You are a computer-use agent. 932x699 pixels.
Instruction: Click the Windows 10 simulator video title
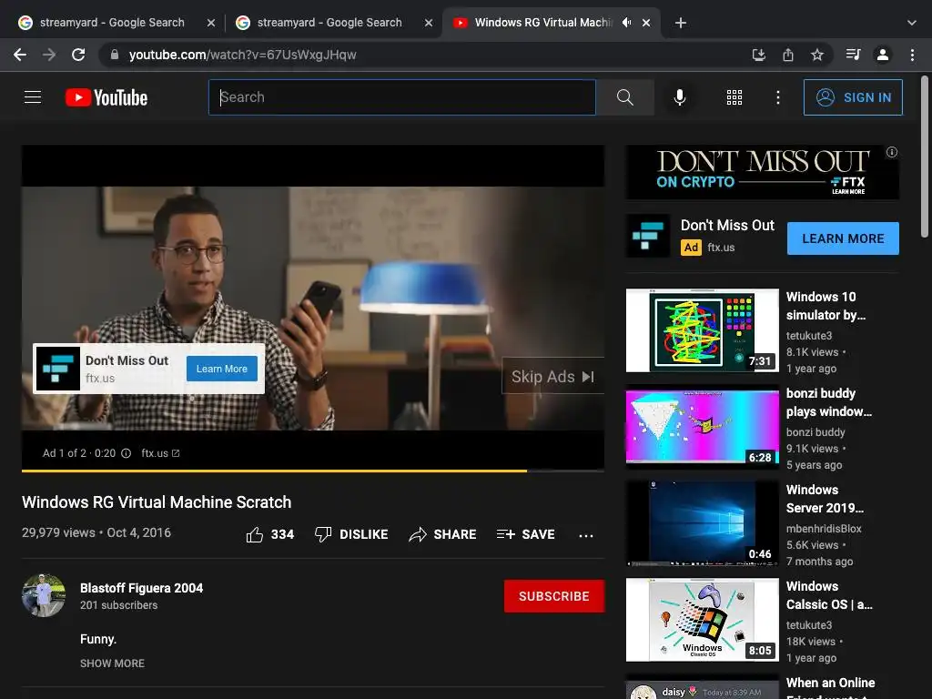[x=826, y=306]
